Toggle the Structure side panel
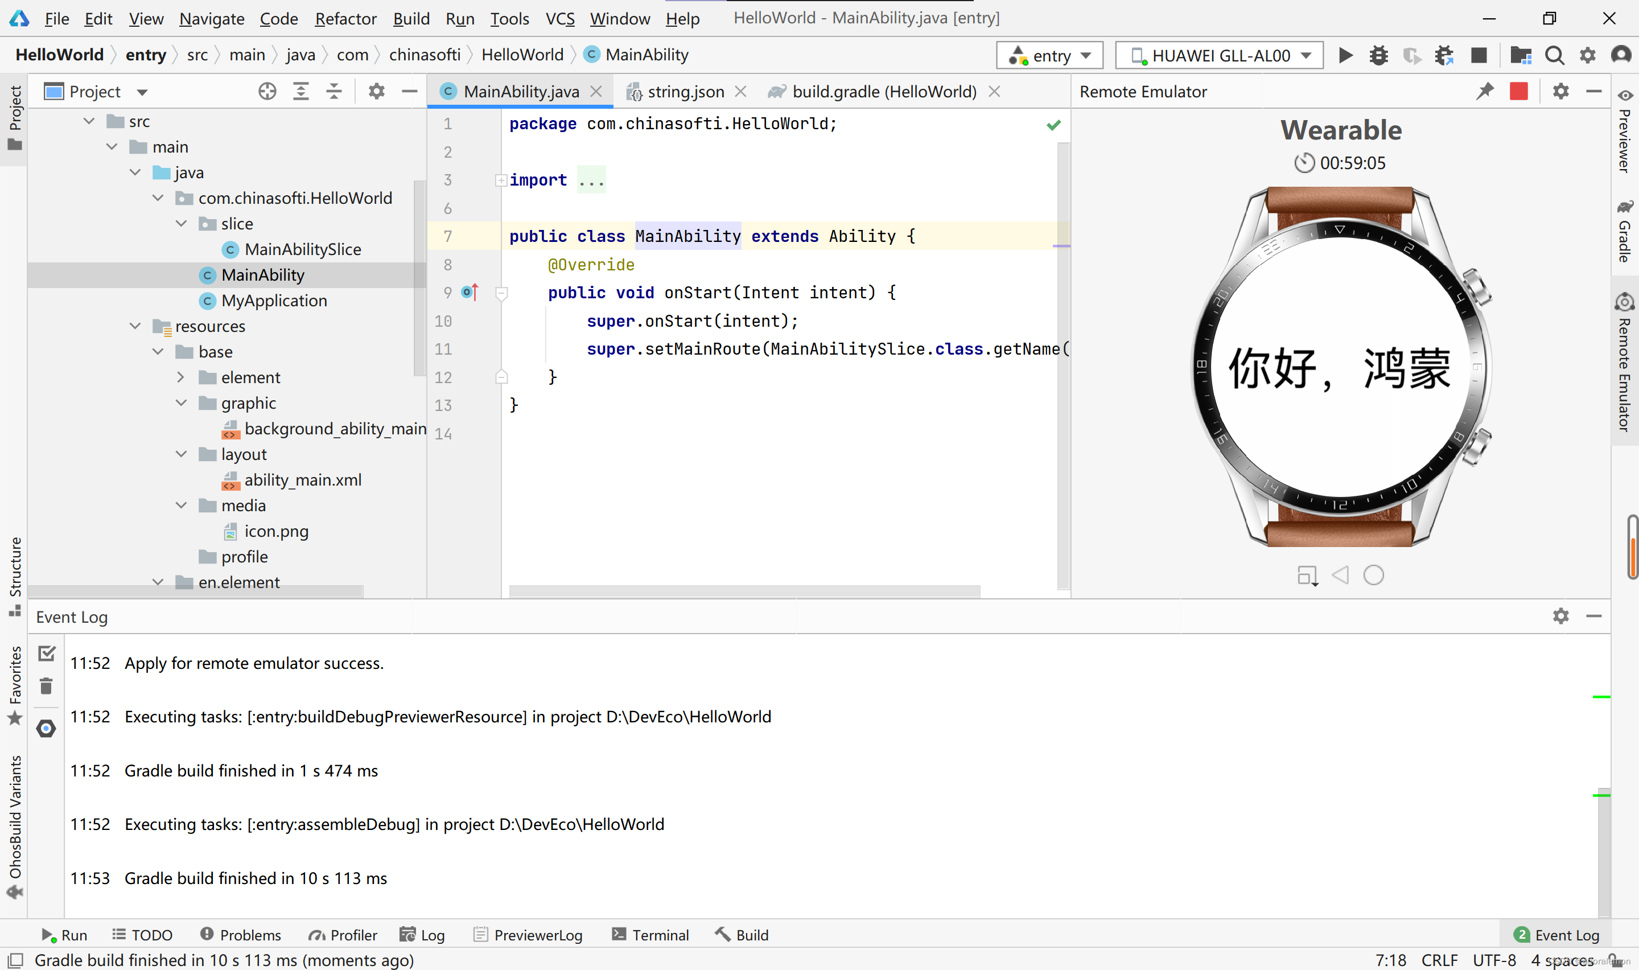1639x970 pixels. [15, 577]
